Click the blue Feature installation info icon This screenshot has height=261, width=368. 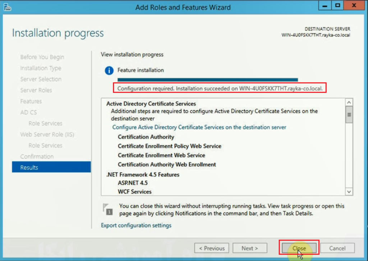(x=109, y=70)
